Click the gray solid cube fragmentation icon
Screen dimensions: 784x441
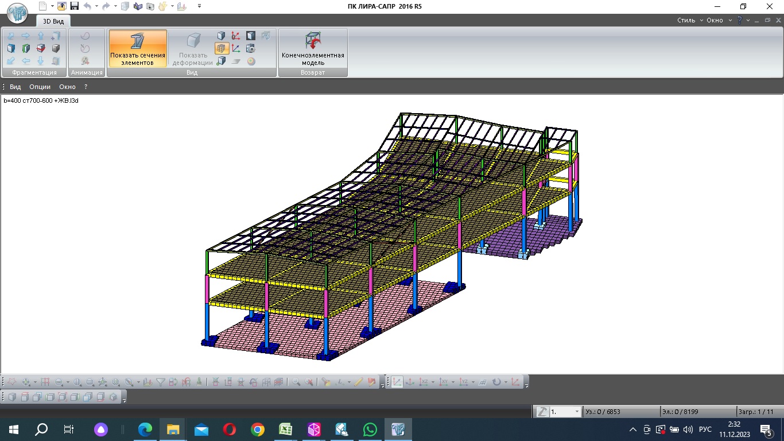click(x=56, y=49)
